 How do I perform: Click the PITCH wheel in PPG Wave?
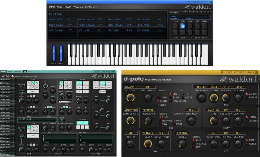click(54, 53)
